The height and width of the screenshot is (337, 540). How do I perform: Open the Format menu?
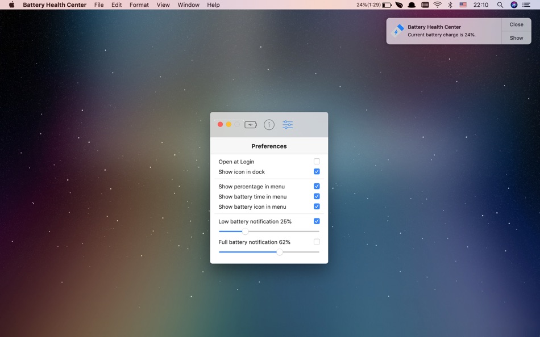click(139, 5)
